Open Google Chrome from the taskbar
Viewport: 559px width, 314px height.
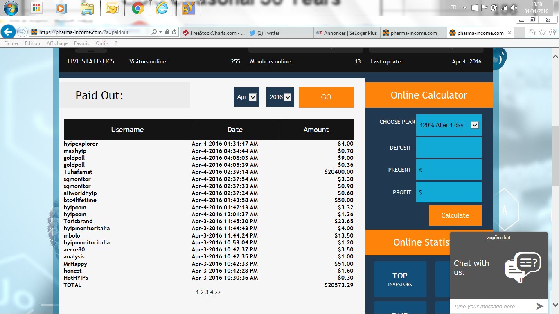point(137,8)
